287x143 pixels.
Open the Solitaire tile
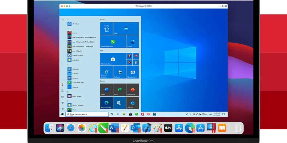(120, 72)
